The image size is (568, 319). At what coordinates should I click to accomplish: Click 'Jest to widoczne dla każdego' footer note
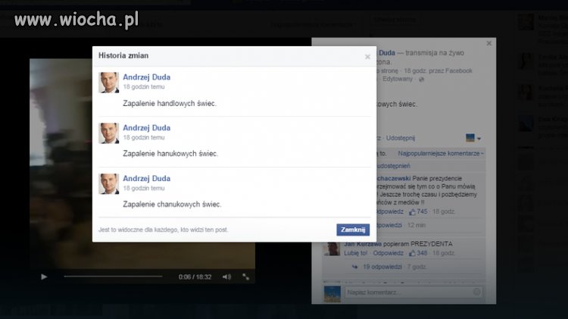coord(163,230)
